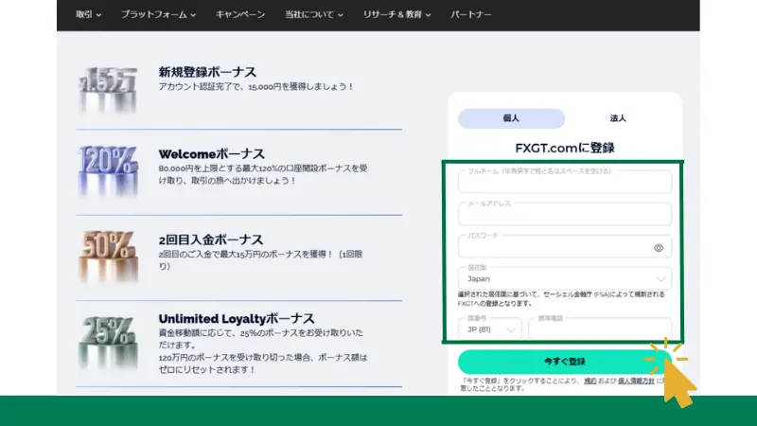
Task: Switch to the 法人 account type tab
Action: [x=618, y=118]
